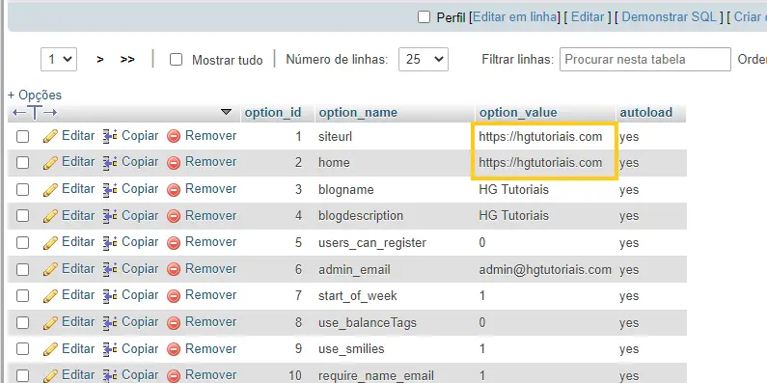Go to next page with > button

click(100, 60)
